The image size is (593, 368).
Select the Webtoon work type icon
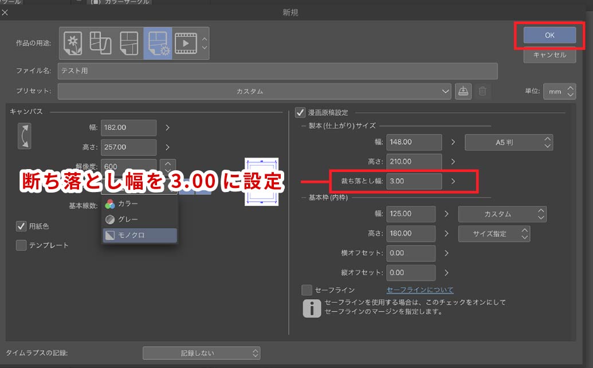pos(101,43)
